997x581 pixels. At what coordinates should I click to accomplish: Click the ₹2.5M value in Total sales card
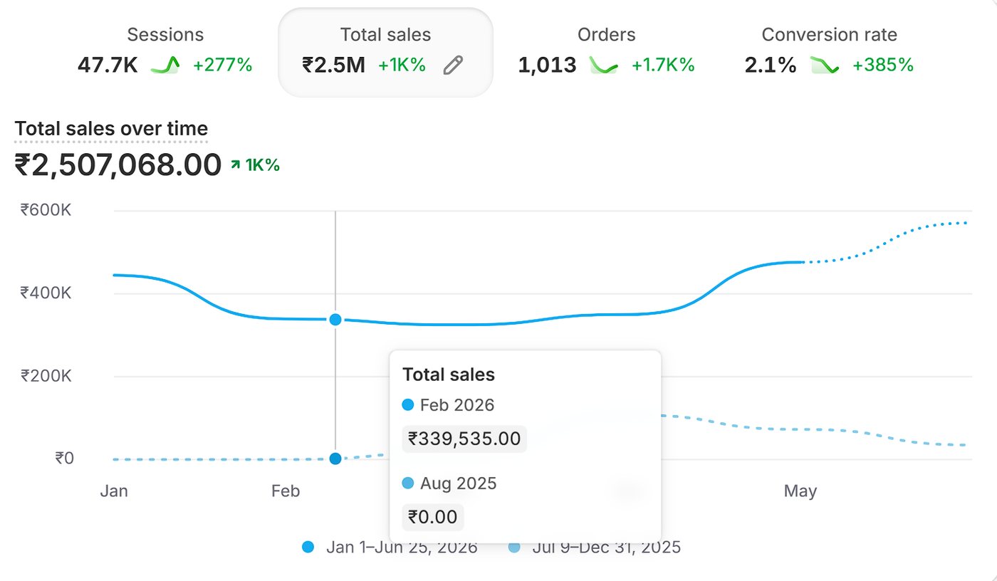(x=333, y=66)
